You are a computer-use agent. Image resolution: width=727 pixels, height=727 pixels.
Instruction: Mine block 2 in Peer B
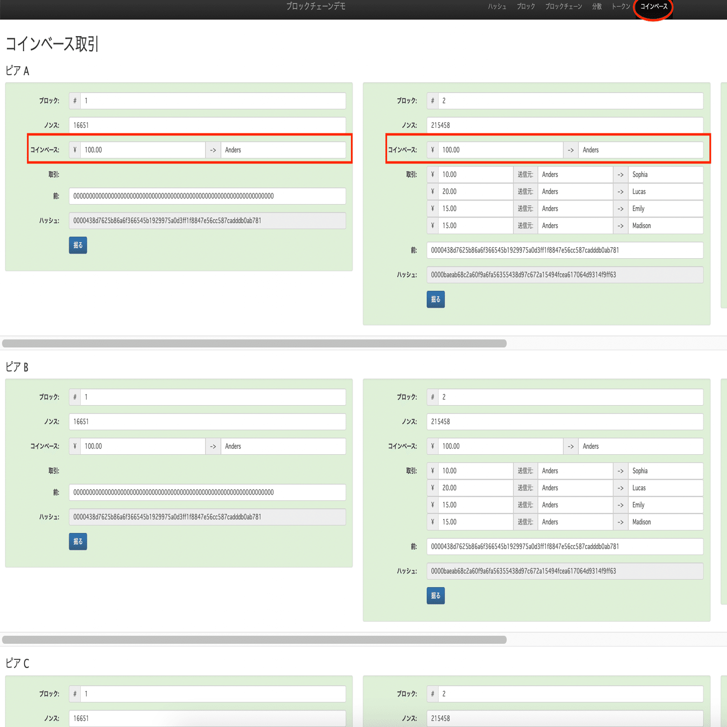coord(436,596)
